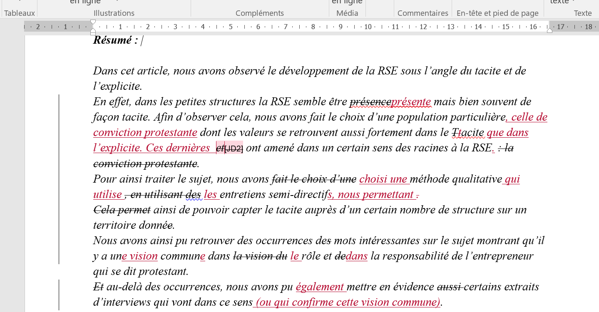Click the change bar beside the "Et au-delà" paragraph
Image resolution: width=599 pixels, height=312 pixels.
[x=59, y=295]
